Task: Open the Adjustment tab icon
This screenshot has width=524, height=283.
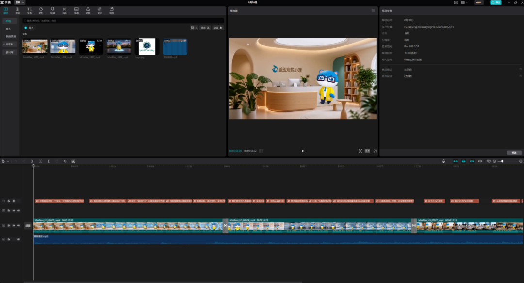Action: 99,11
